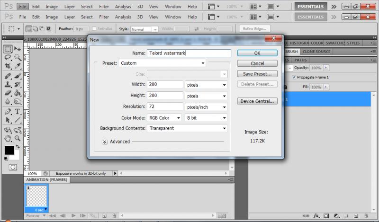Open the Color Mode RGB Color dropdown
The width and height of the screenshot is (379, 222).
(x=164, y=118)
